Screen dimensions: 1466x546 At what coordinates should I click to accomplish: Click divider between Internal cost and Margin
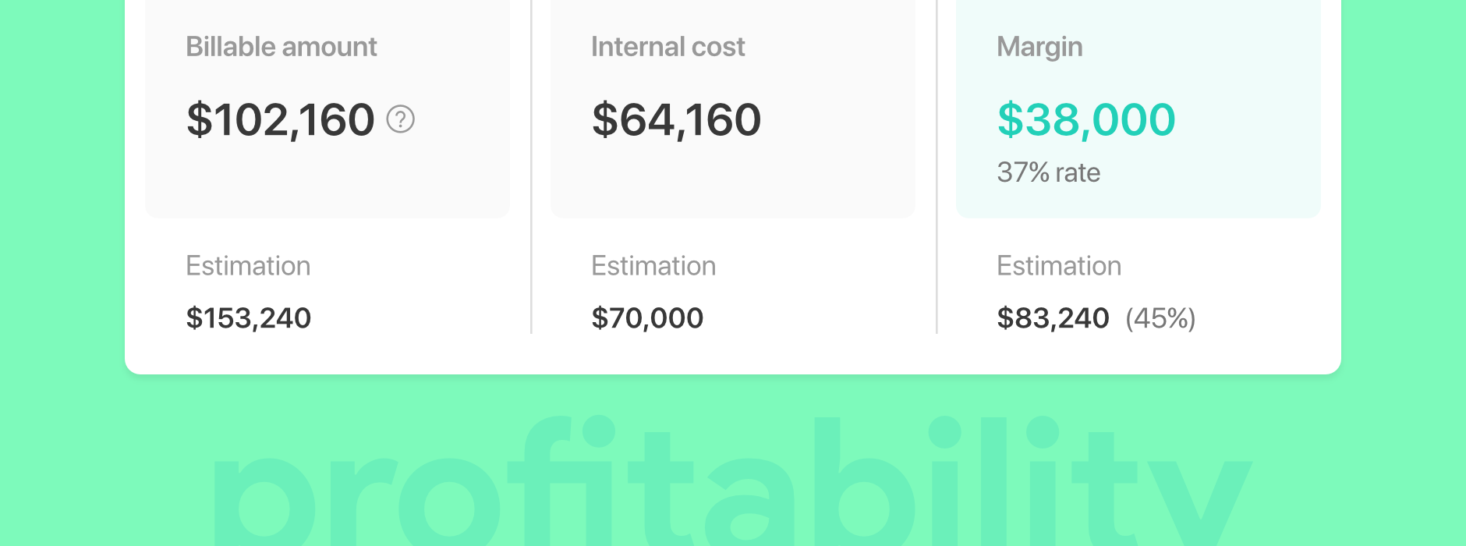(937, 167)
